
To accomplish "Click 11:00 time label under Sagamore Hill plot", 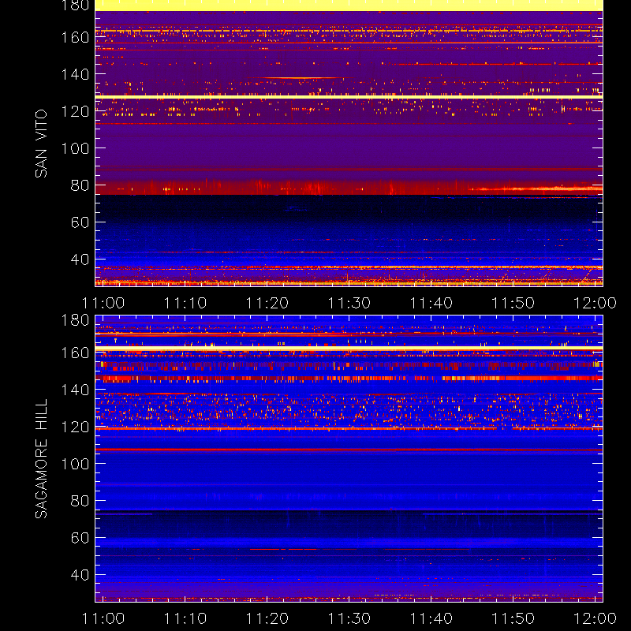I will [x=103, y=618].
